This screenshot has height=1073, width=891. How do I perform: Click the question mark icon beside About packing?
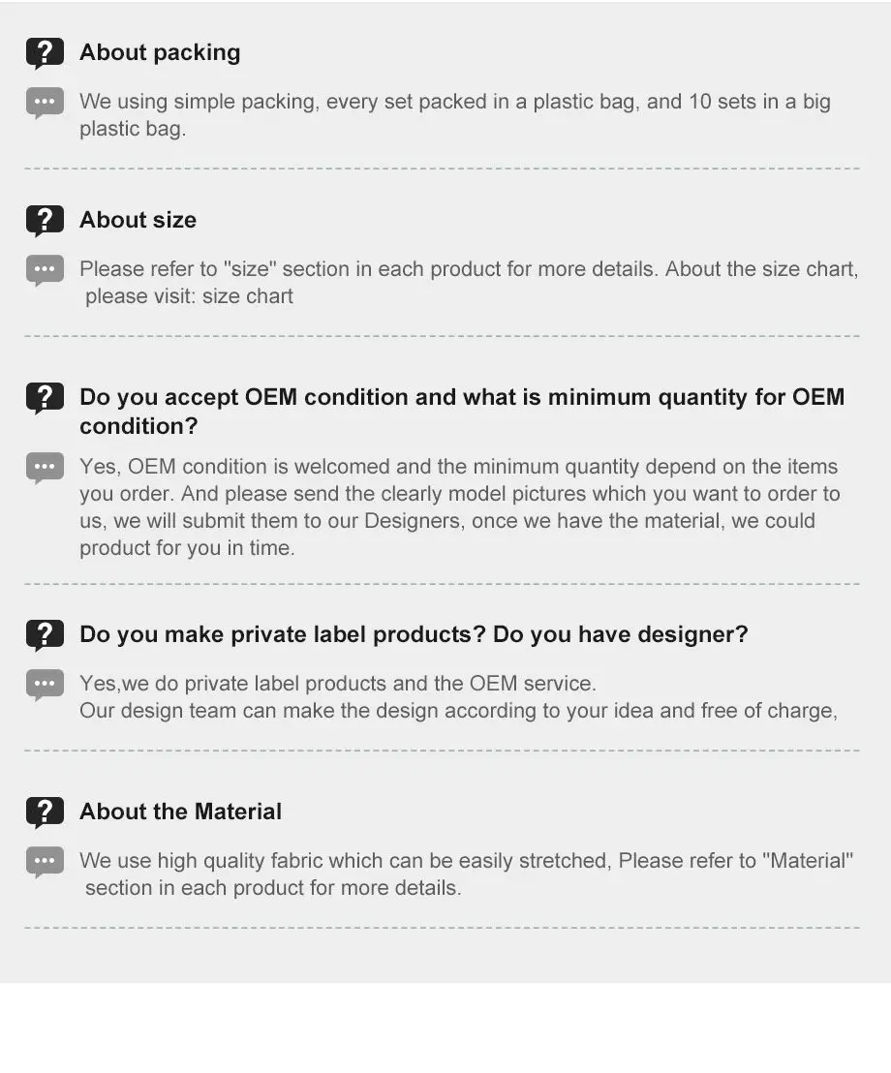(45, 53)
